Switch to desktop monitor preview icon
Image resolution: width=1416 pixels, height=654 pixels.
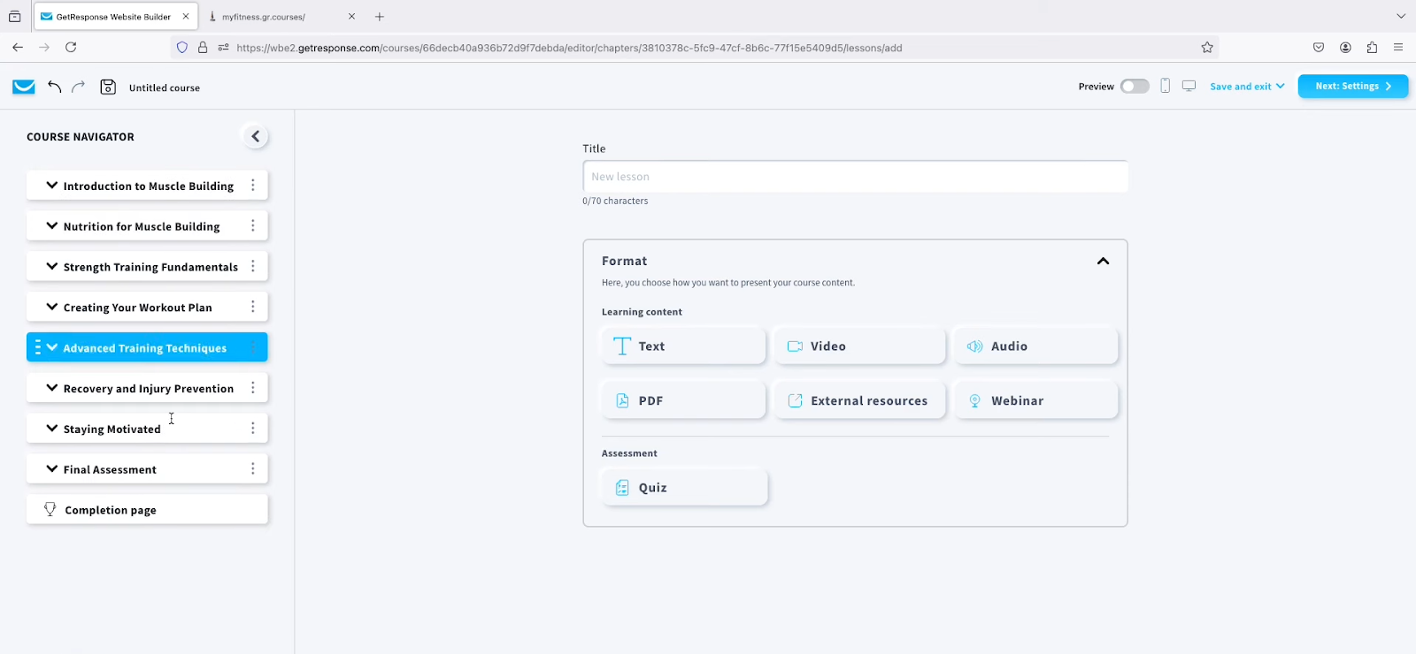1189,86
